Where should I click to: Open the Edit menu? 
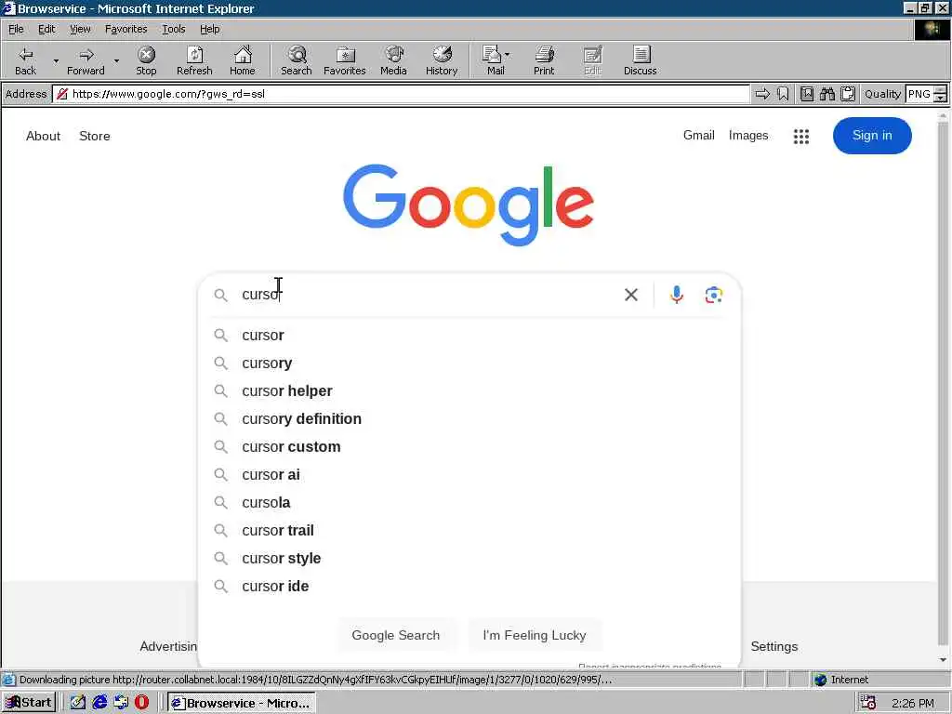tap(46, 29)
